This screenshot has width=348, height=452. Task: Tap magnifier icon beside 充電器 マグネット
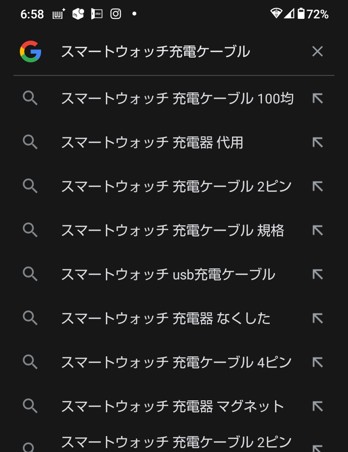pos(30,406)
